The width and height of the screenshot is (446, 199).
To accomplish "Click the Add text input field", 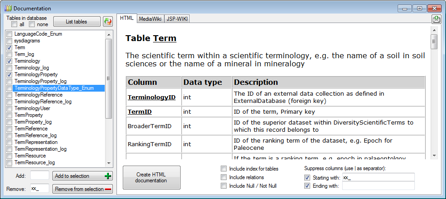I will pyautogui.click(x=39, y=176).
